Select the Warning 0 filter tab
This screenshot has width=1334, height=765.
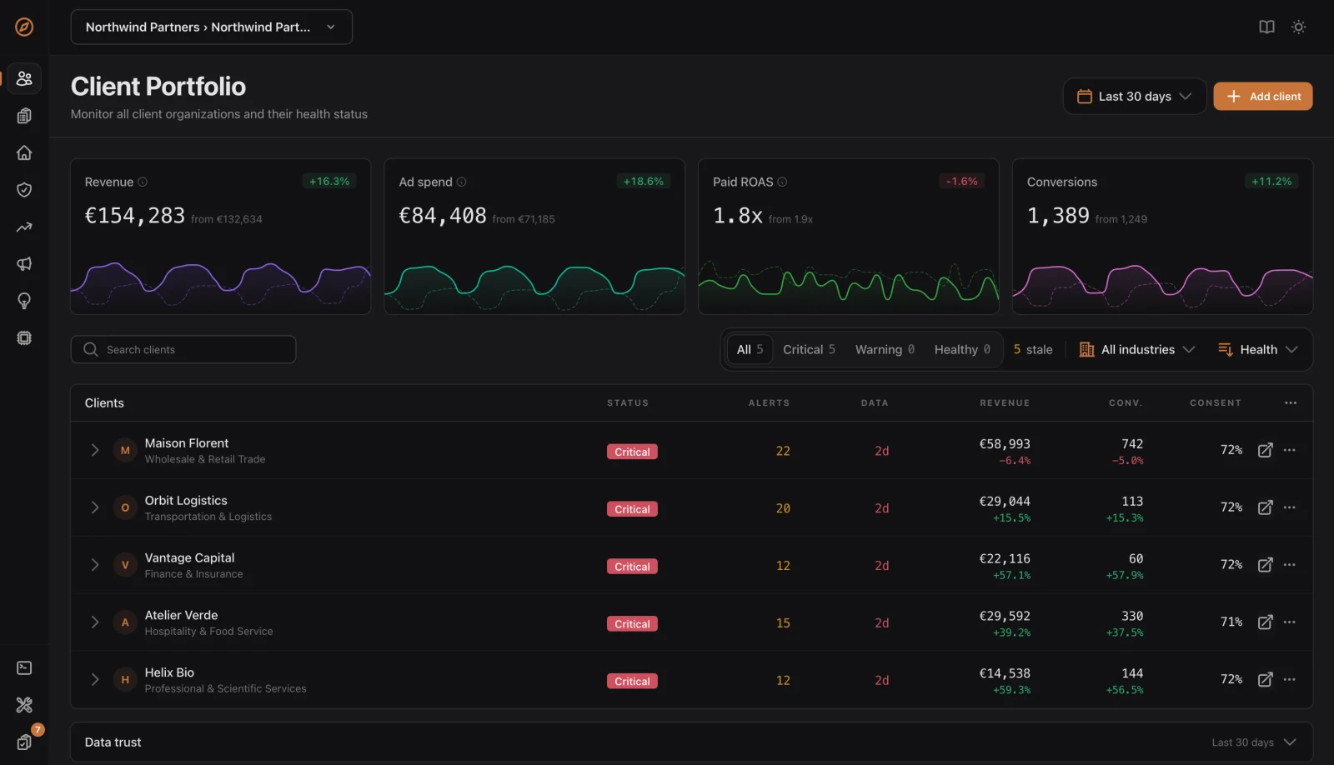(885, 350)
